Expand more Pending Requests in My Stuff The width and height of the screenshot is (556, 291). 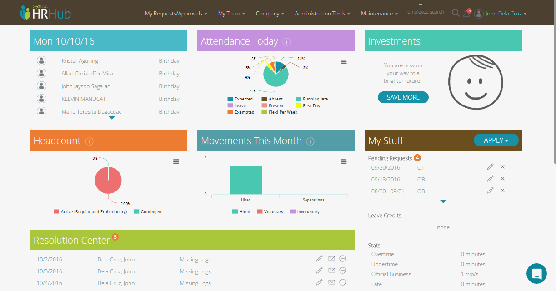[443, 201]
